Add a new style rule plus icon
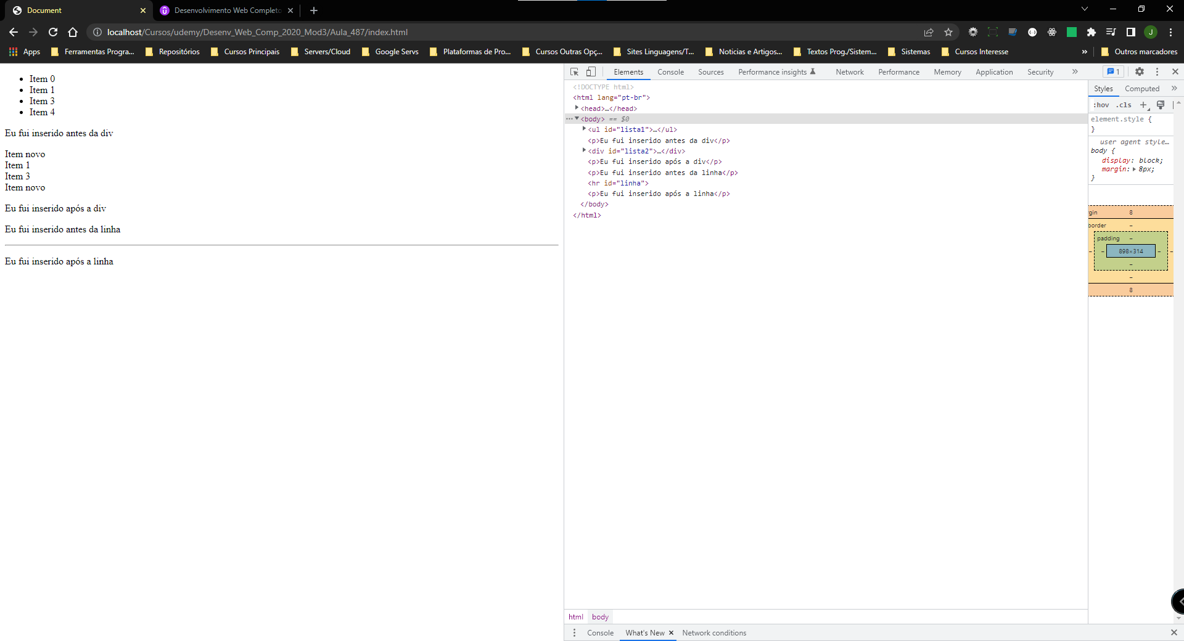 coord(1144,105)
